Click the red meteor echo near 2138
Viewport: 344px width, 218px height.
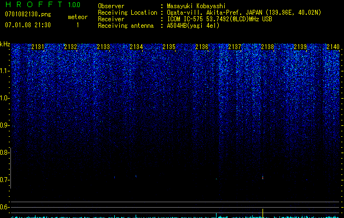pos(263,177)
